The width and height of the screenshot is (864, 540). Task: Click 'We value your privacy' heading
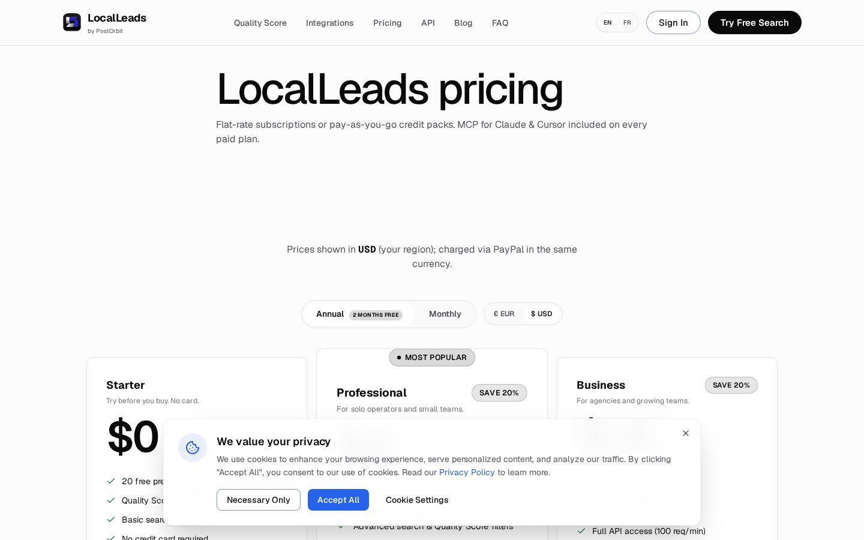[x=274, y=442]
